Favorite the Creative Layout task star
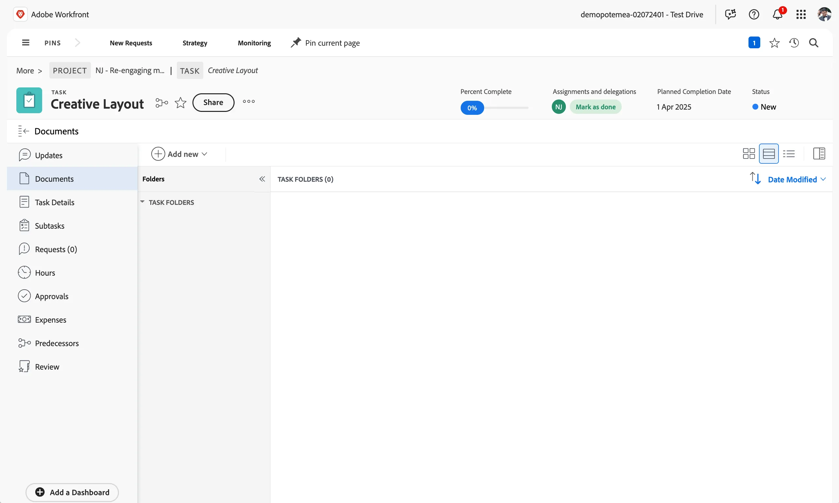 point(181,102)
